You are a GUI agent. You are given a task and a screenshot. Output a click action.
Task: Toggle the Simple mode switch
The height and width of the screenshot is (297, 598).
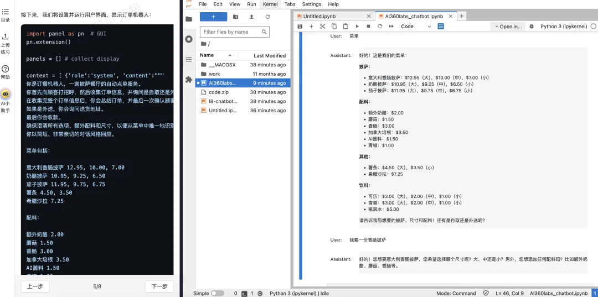(x=218, y=293)
